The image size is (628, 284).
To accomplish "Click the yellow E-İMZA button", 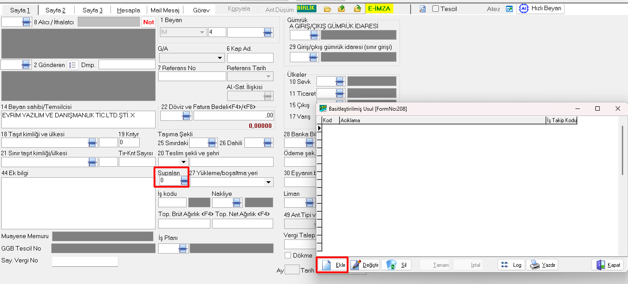I will 379,9.
